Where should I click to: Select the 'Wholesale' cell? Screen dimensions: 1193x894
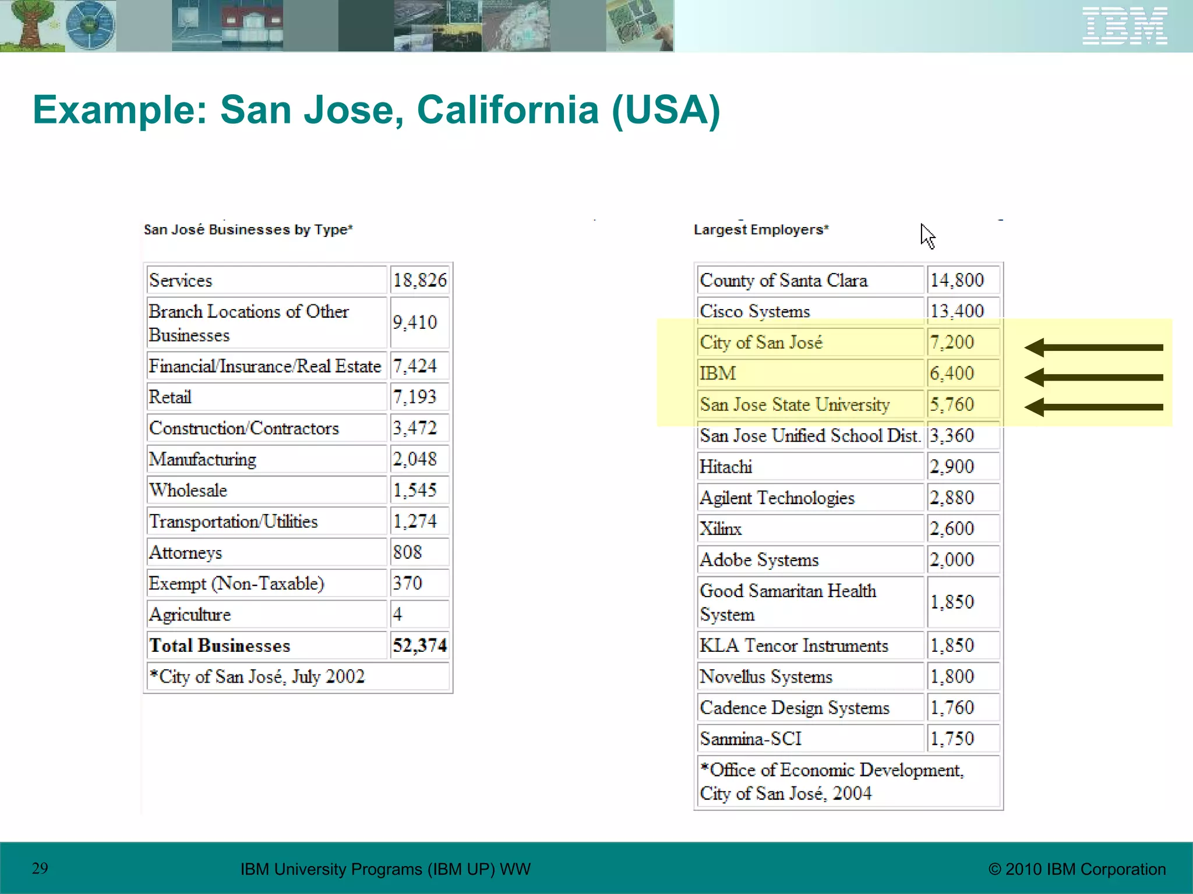click(x=267, y=489)
